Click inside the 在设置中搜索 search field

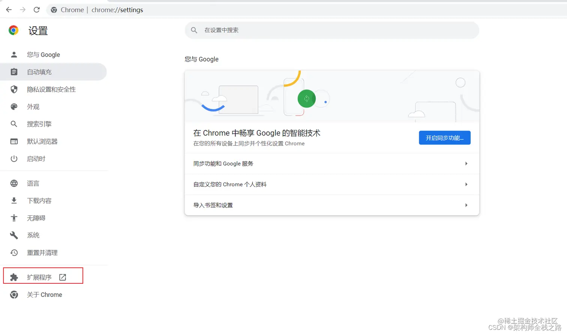tap(331, 30)
